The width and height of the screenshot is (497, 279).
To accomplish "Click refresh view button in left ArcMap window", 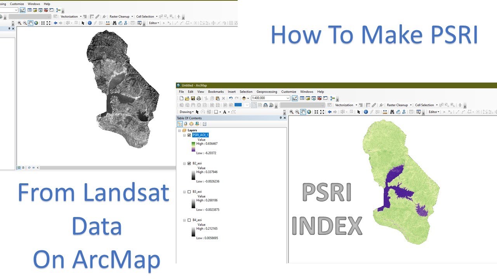I will point(29,167).
